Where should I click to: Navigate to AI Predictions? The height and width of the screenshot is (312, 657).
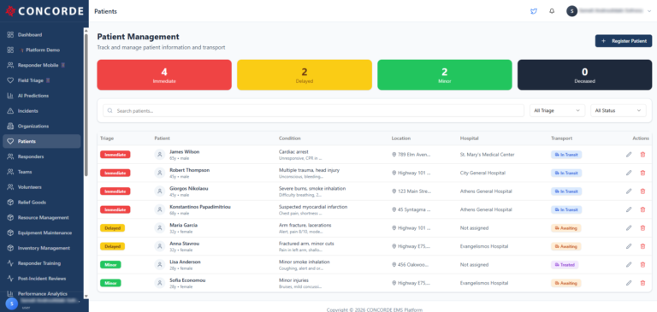(41, 96)
